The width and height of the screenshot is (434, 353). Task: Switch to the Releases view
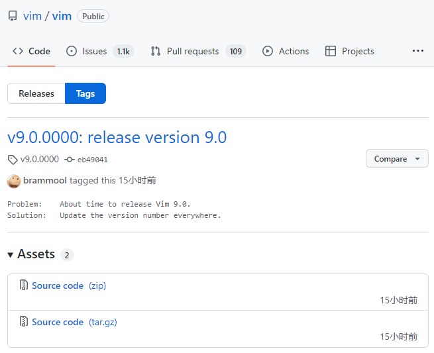point(36,93)
